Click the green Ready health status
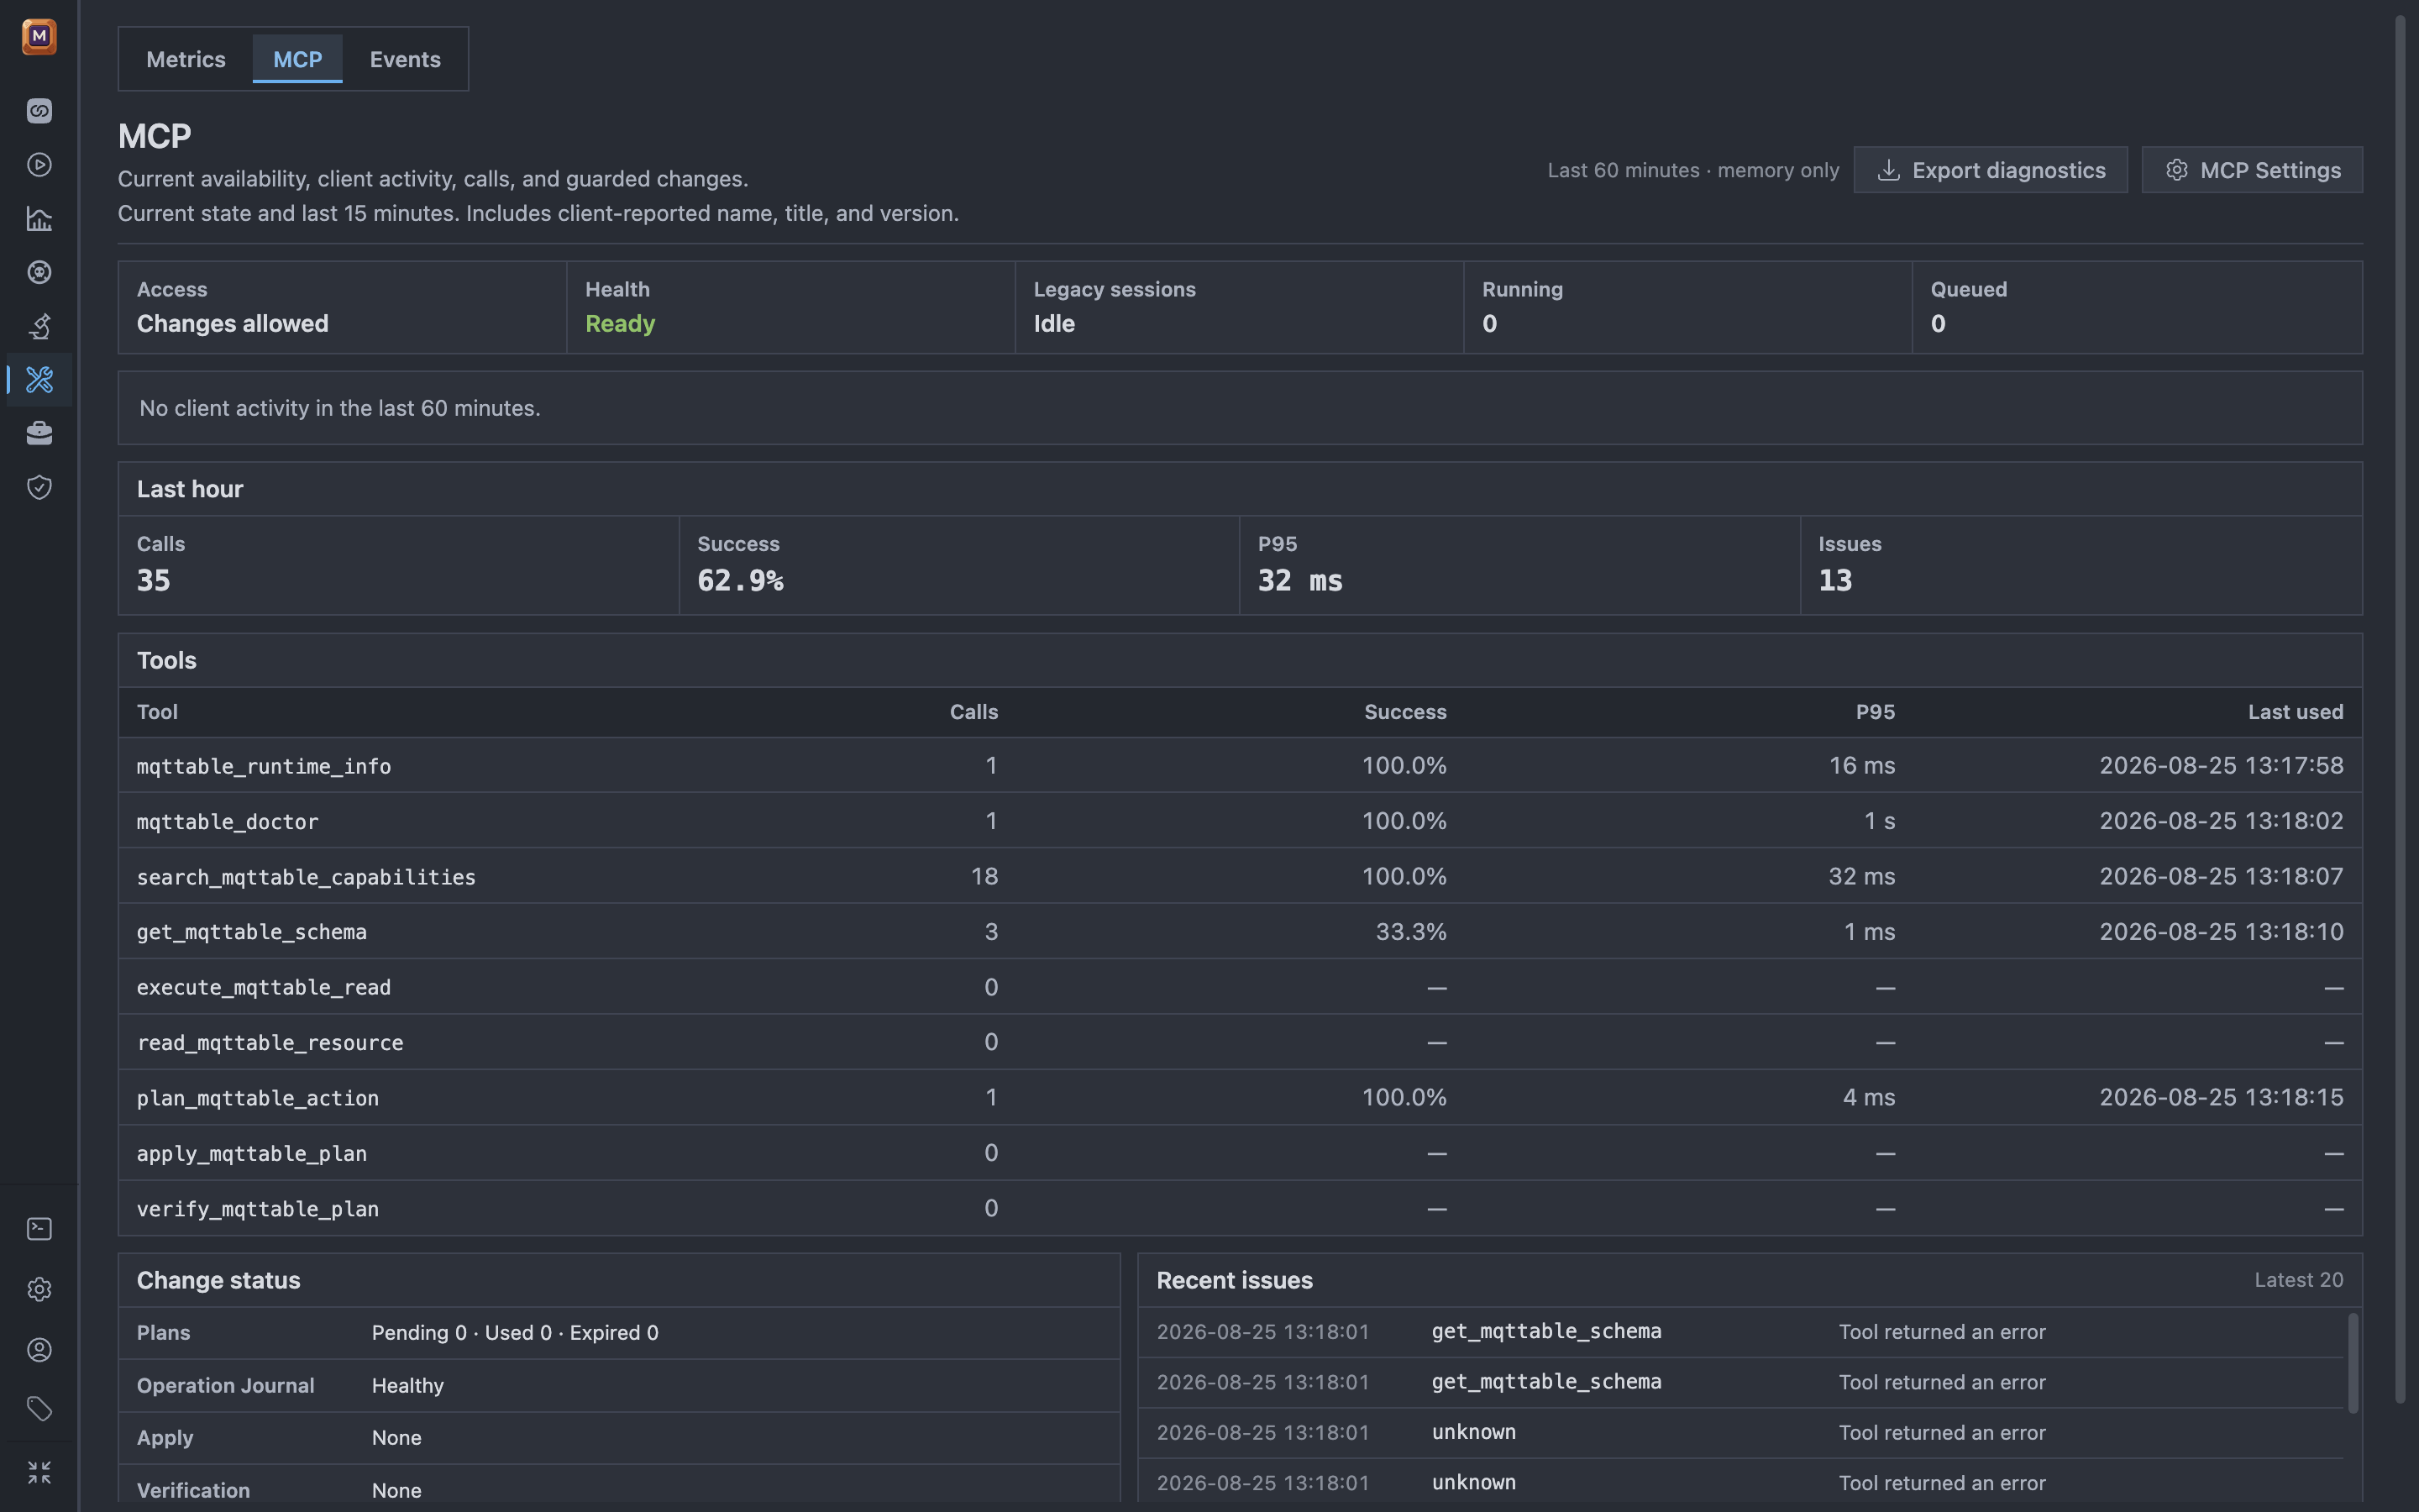The height and width of the screenshot is (1512, 2419). pos(620,324)
